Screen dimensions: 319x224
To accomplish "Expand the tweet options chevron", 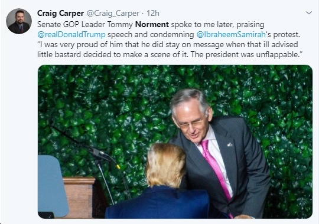I will (309, 13).
